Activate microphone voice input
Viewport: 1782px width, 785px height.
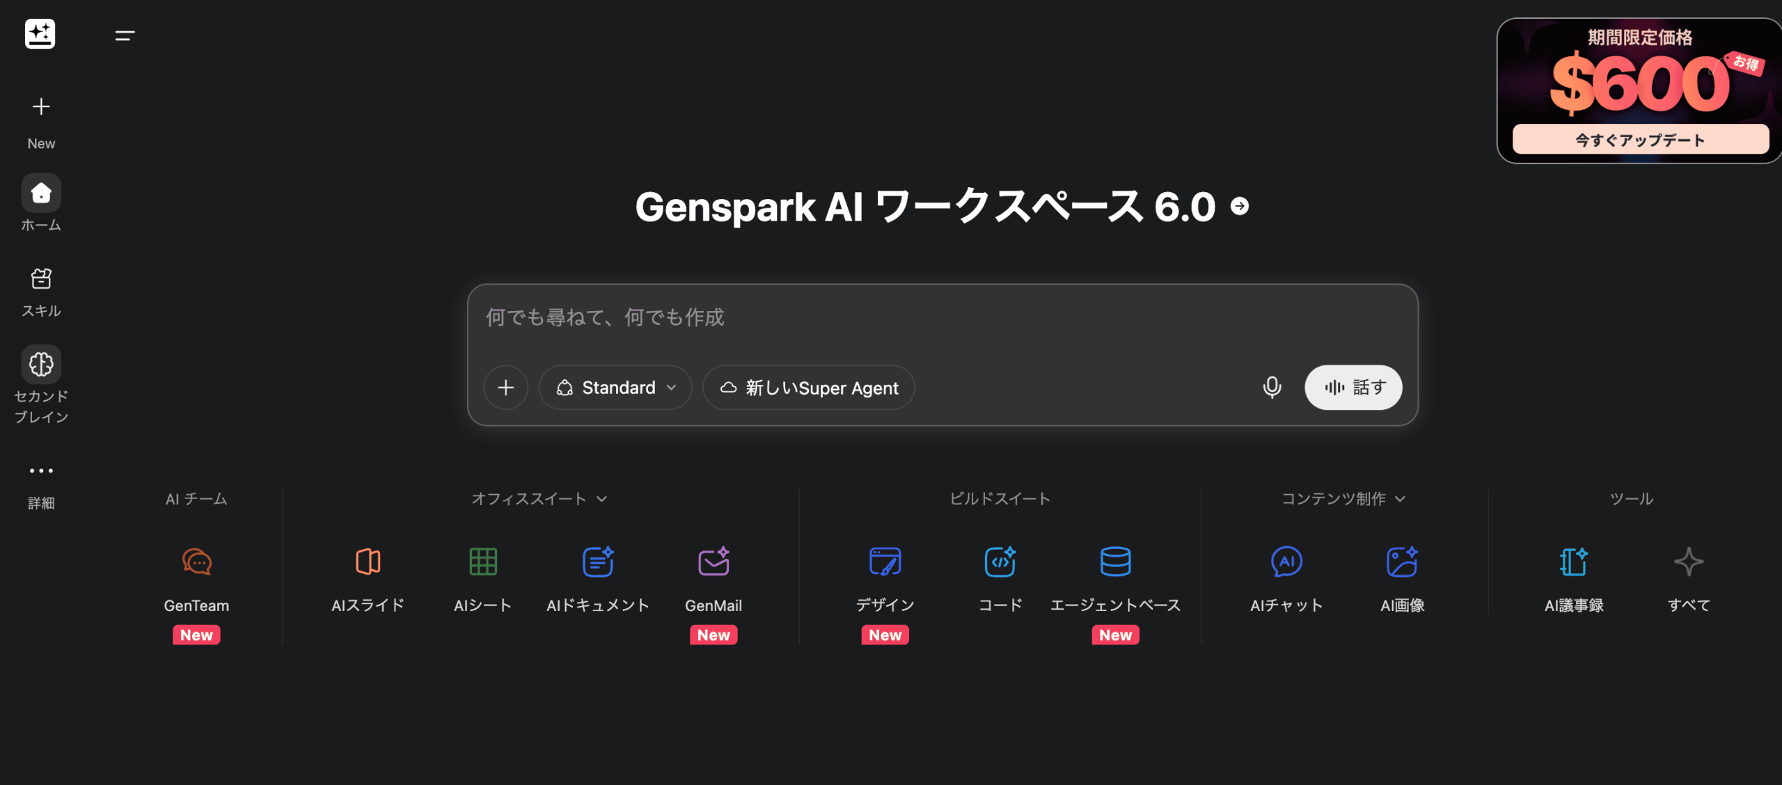pos(1272,388)
